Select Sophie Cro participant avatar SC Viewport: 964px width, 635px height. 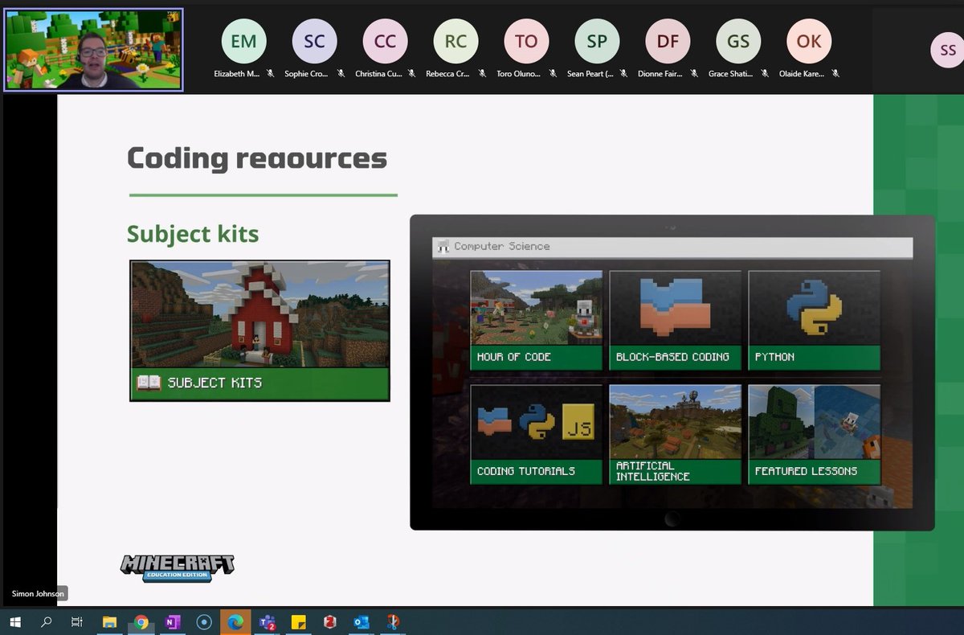(x=314, y=41)
